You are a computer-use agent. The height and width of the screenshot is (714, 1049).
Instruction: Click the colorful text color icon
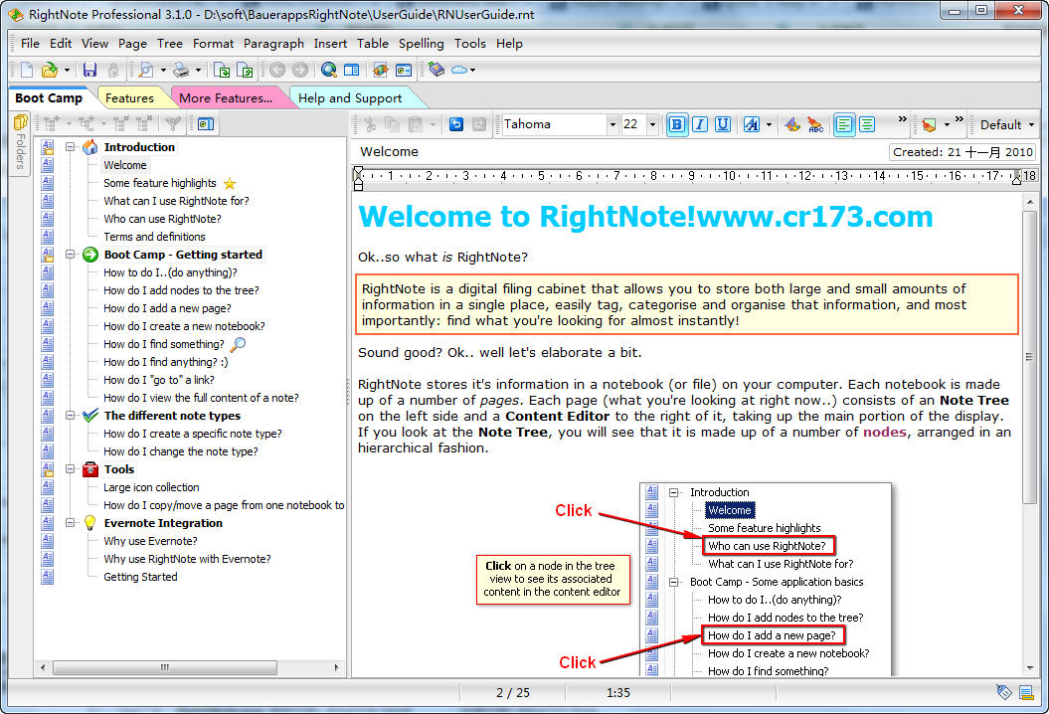tap(792, 124)
